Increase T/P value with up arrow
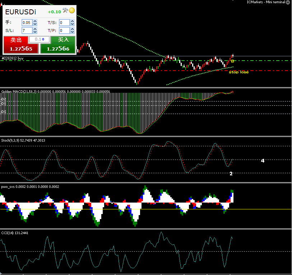This screenshot has width=292, height=275. [x=73, y=29]
